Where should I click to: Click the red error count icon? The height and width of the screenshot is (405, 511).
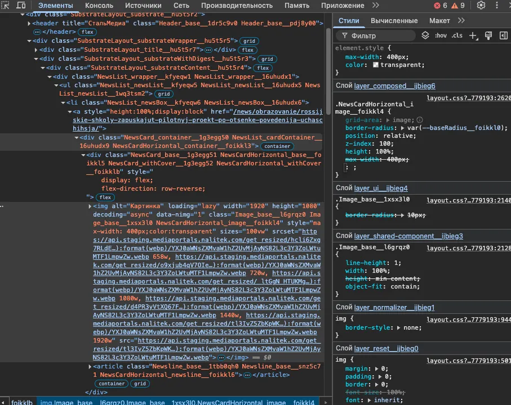(437, 6)
